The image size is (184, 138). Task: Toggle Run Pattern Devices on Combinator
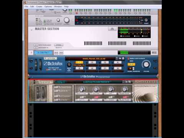(x=56, y=87)
